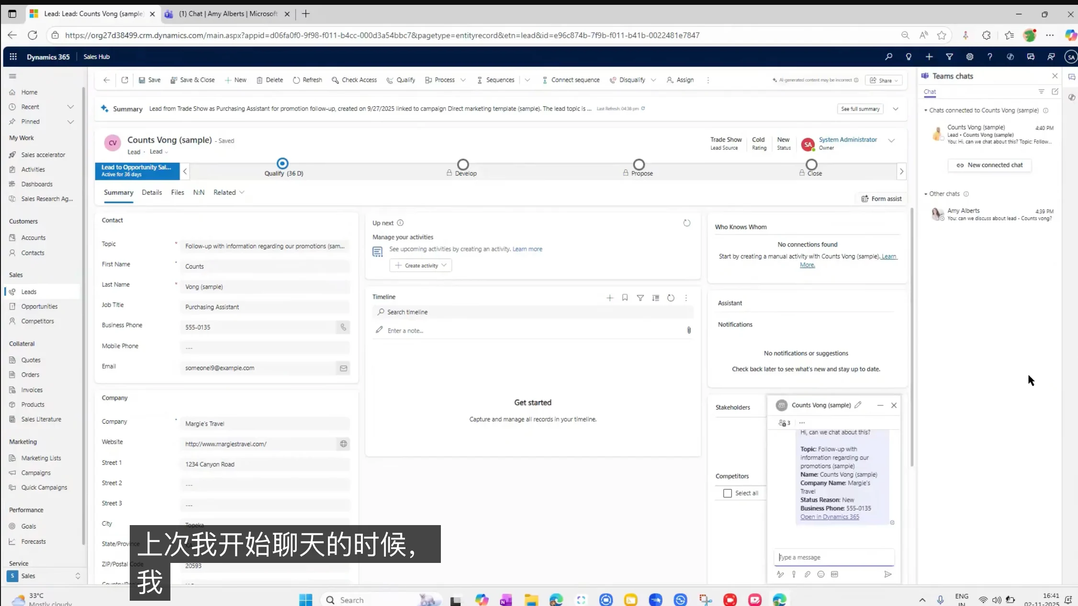Switch to the Details tab
The height and width of the screenshot is (606, 1078).
(152, 192)
